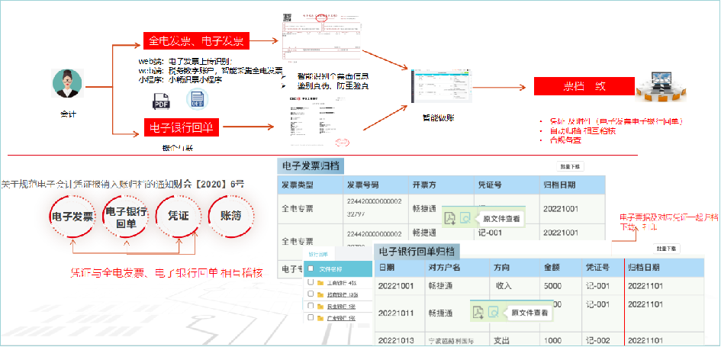The height and width of the screenshot is (347, 721).
Task: Open the 广发银行 1张 folder link
Action: (x=341, y=319)
